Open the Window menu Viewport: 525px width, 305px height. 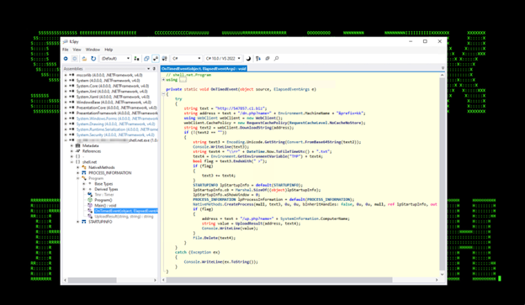tap(93, 50)
